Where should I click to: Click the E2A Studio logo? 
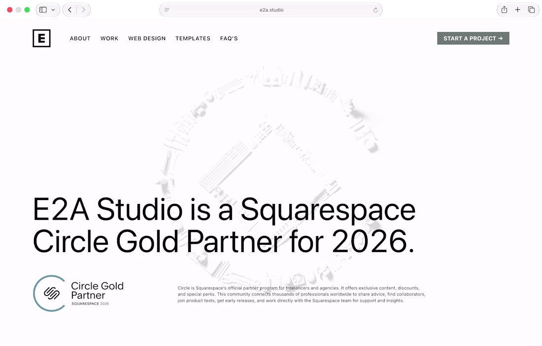(41, 38)
